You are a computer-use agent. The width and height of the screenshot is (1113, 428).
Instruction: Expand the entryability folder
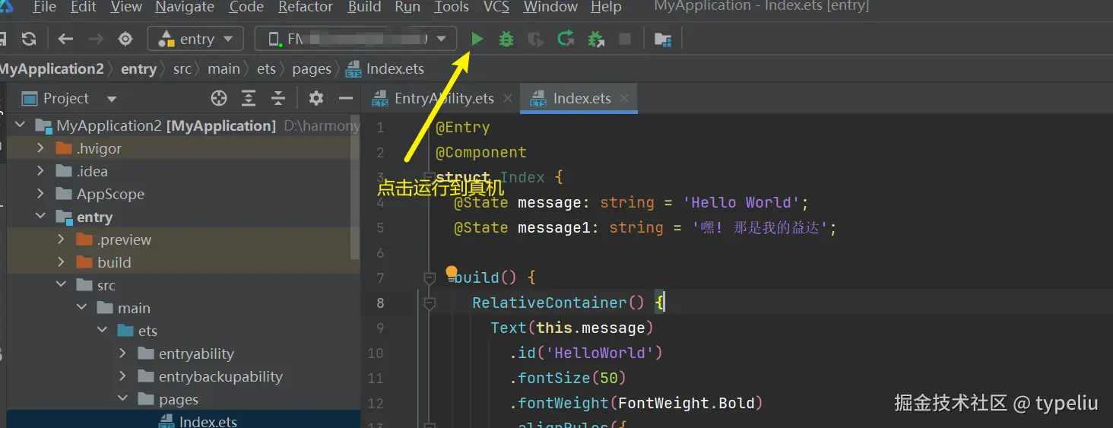122,353
